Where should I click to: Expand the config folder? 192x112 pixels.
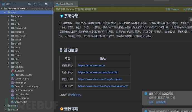coord(5,106)
